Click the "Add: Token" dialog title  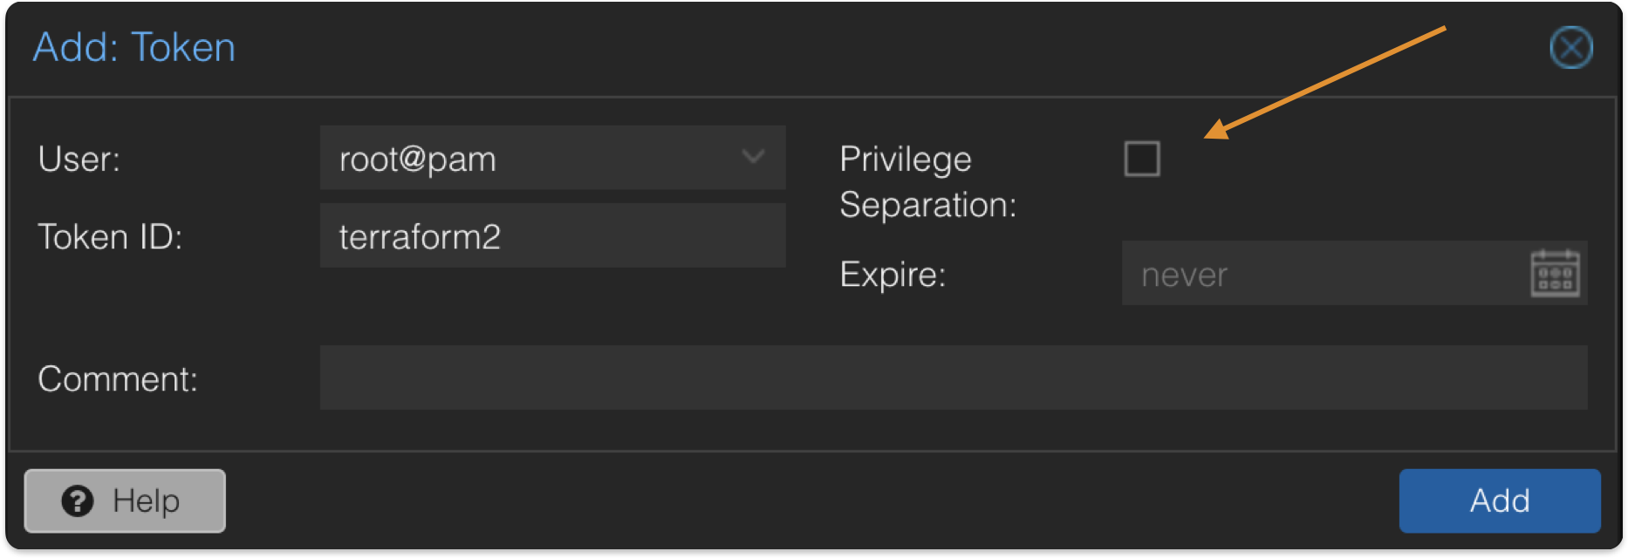pos(134,47)
